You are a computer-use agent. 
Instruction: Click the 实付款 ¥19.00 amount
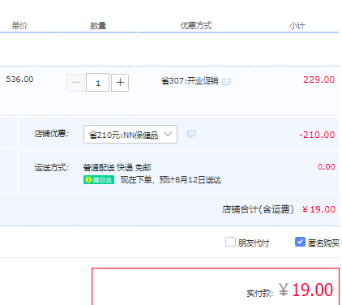coord(289,290)
